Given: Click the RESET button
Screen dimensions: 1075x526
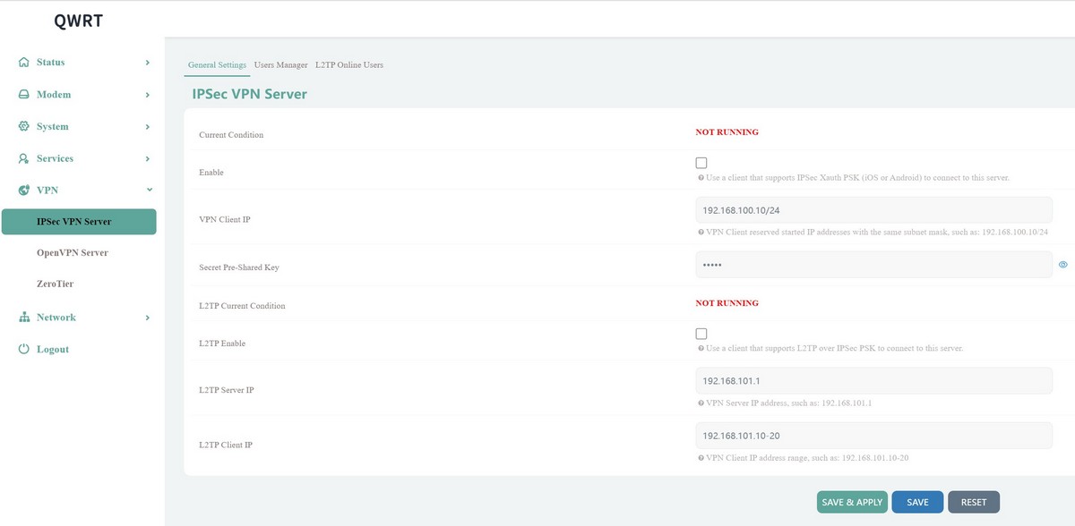Looking at the screenshot, I should click(x=973, y=502).
